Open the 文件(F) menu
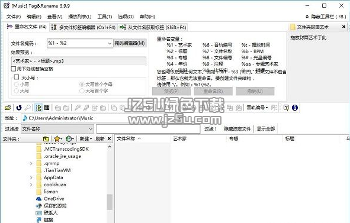 point(14,17)
